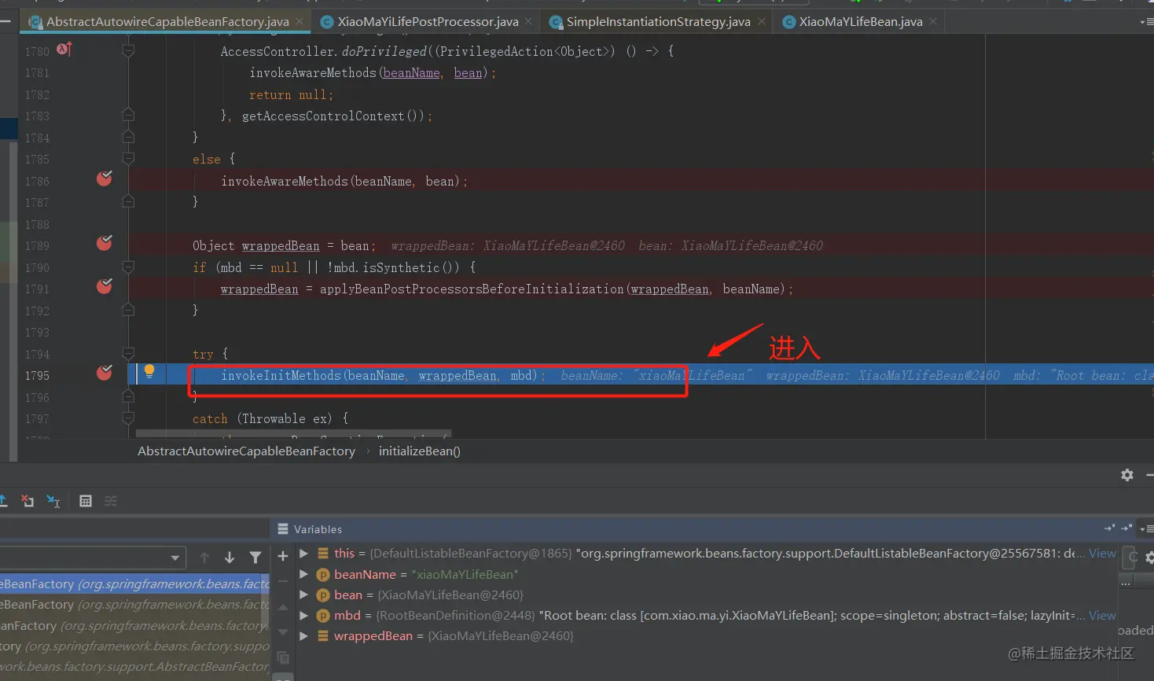
Task: Click the Variables panel list icon
Action: (x=283, y=529)
